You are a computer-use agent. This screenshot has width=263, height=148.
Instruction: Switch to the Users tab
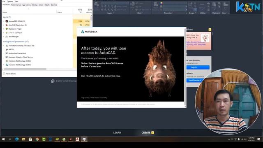(x=41, y=5)
